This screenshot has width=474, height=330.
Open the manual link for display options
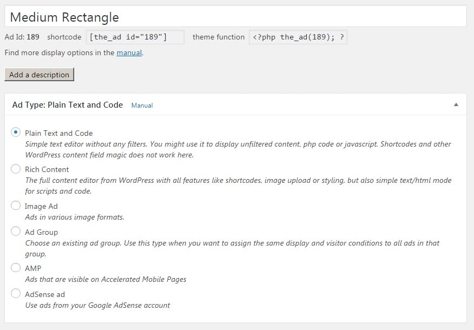(129, 53)
